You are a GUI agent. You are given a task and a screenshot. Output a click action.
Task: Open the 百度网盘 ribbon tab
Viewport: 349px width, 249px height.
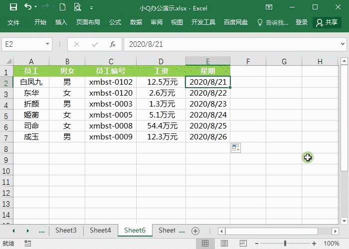[236, 22]
